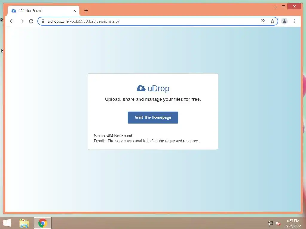Click the uDrop brand name text
The image size is (306, 229).
158,88
